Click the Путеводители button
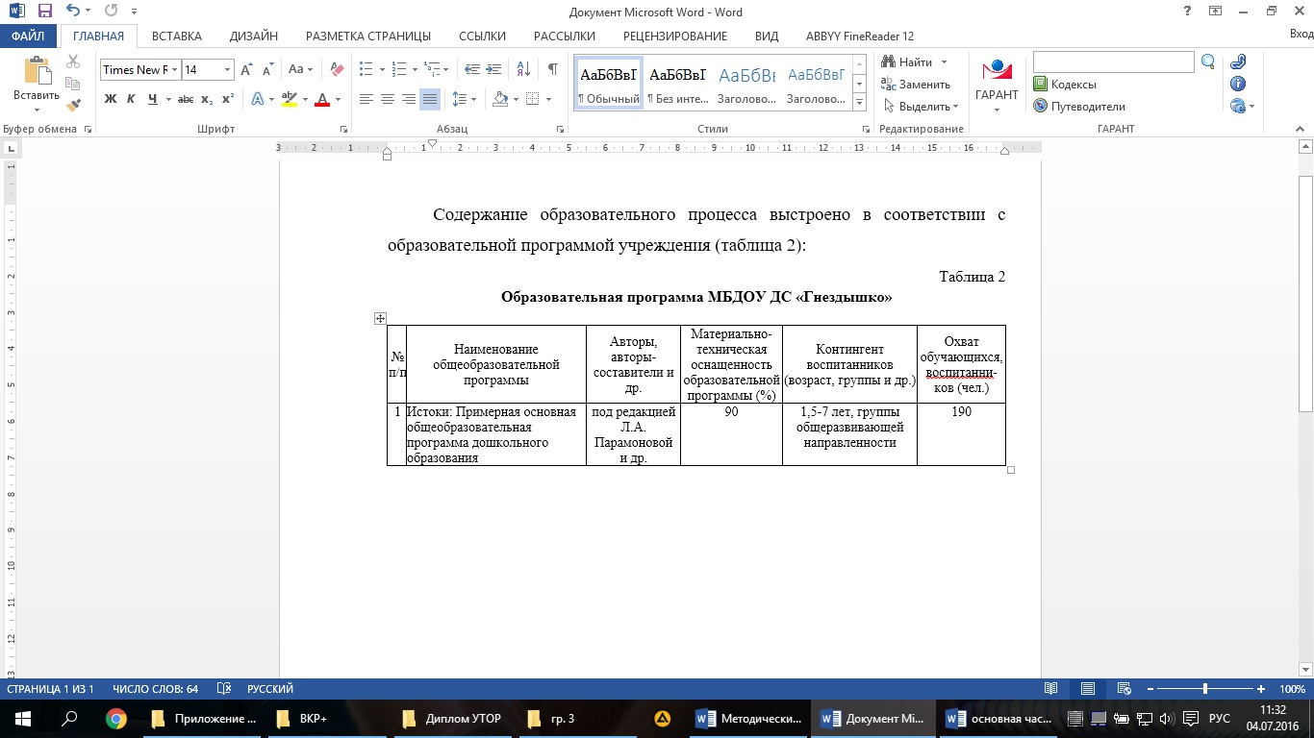The height and width of the screenshot is (738, 1314). tap(1079, 107)
